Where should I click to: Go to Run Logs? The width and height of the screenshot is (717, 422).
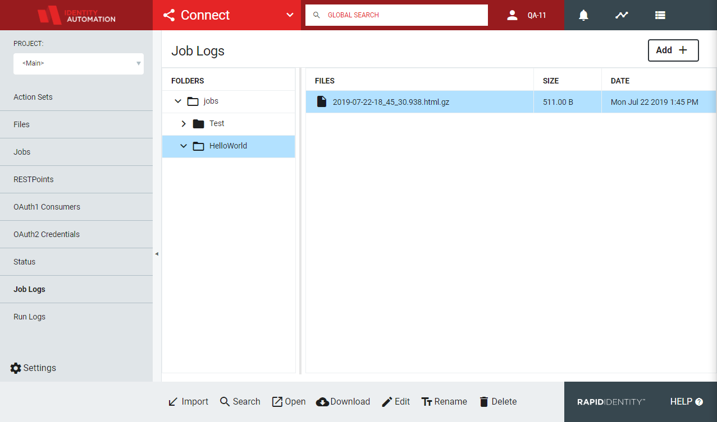(76, 317)
